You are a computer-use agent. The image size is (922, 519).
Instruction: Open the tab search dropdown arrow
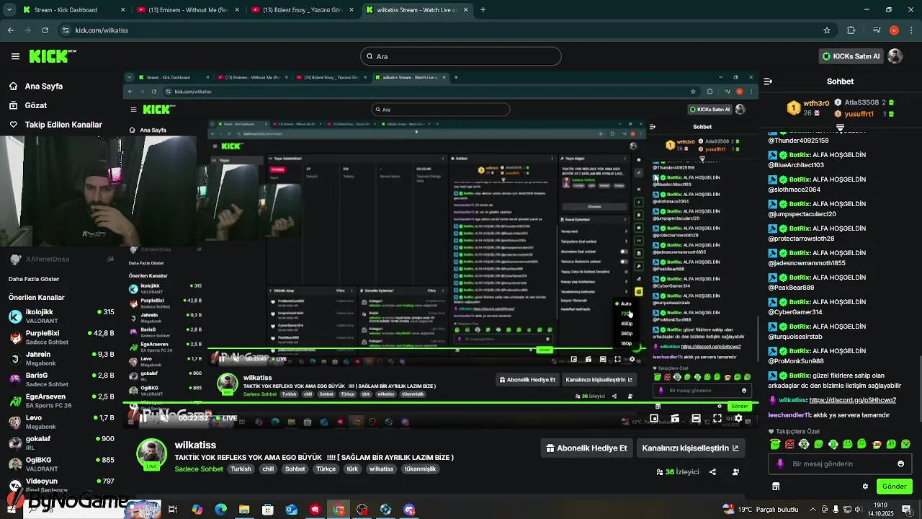(x=9, y=10)
